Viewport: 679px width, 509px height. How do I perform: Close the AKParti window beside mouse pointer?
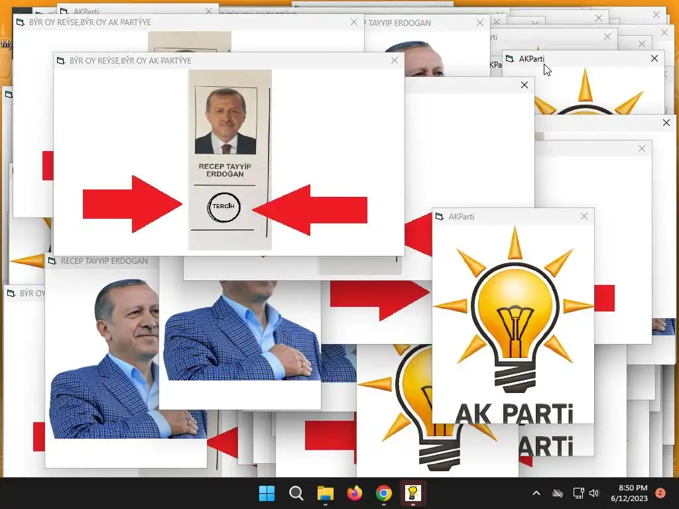[x=654, y=58]
